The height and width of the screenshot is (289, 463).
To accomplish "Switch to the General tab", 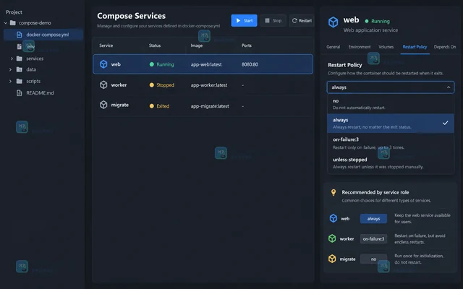I will [333, 47].
